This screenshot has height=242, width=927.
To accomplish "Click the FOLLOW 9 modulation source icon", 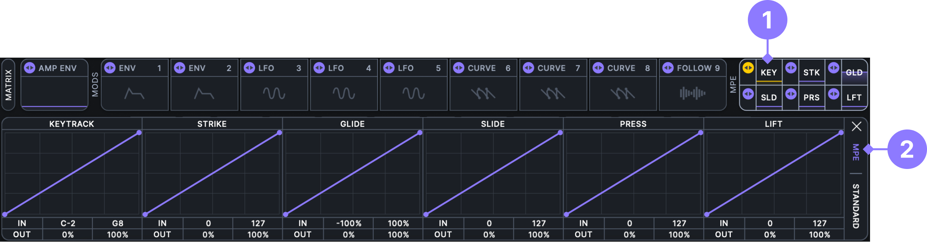I will coord(668,68).
